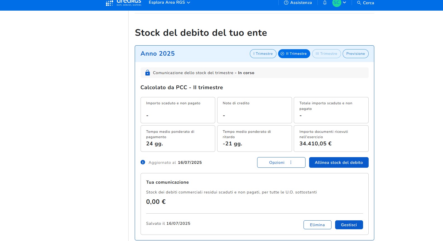Open the notifications bell

[325, 3]
